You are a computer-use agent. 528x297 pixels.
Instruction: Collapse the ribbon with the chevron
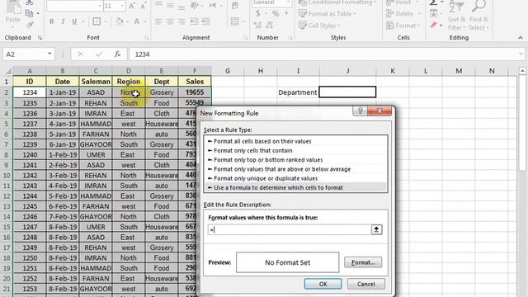521,38
